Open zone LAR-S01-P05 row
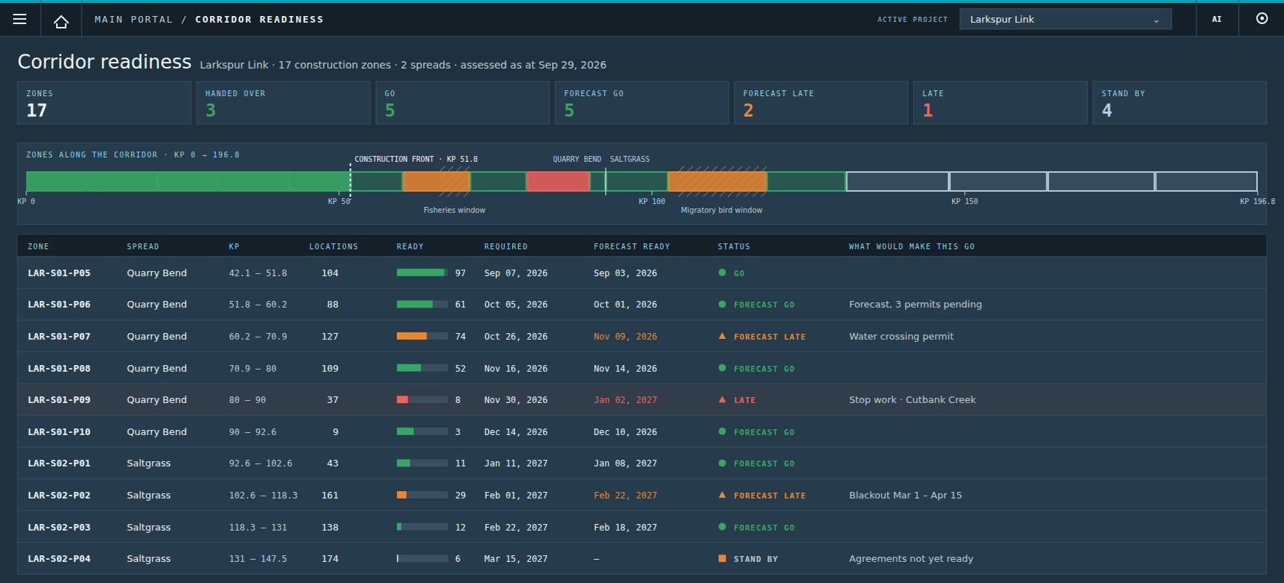The image size is (1284, 583). [x=642, y=273]
